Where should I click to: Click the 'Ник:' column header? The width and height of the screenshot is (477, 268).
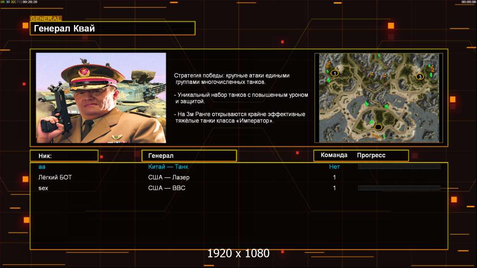coord(64,156)
